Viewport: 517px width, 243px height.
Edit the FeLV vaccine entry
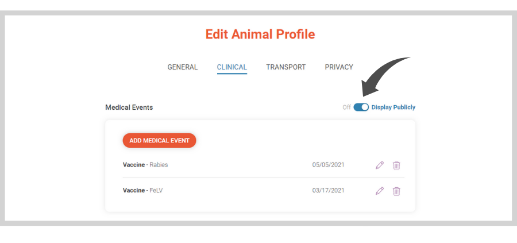click(x=380, y=191)
